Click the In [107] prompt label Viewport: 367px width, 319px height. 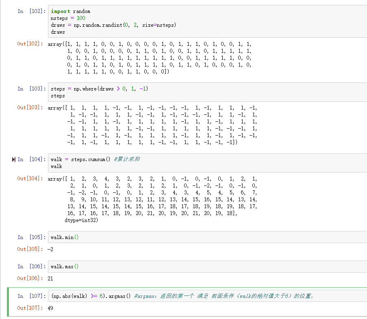pyautogui.click(x=29, y=296)
